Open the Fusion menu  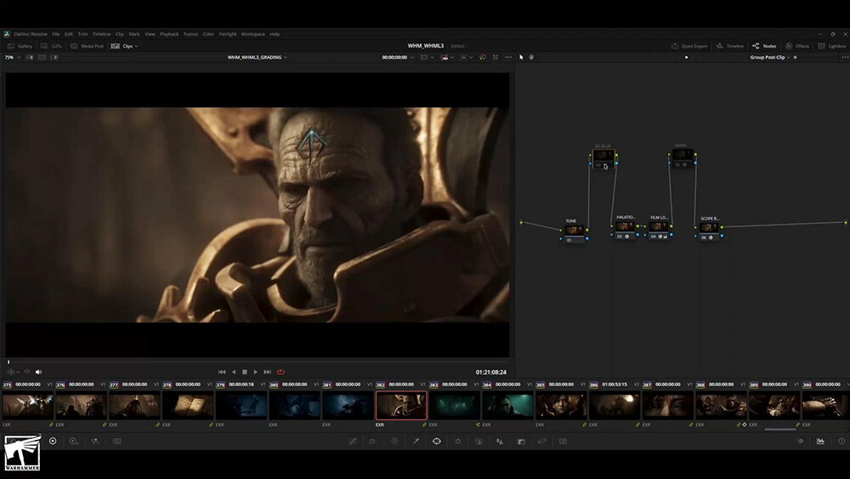coord(190,34)
